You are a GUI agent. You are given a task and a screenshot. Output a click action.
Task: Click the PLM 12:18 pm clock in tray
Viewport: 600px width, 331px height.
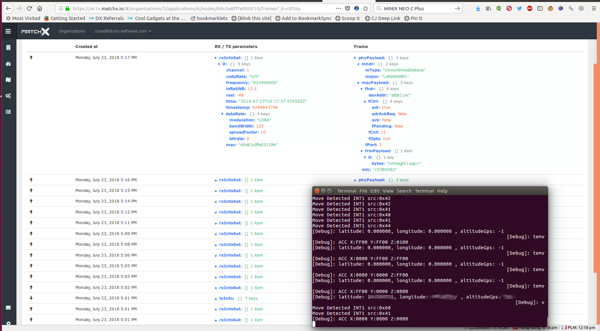(x=579, y=328)
